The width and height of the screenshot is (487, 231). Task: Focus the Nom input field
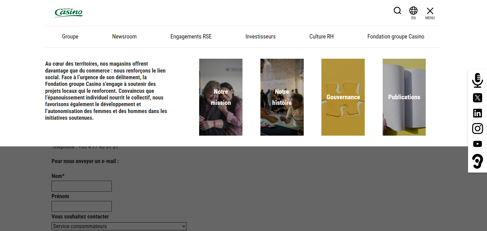(x=82, y=186)
